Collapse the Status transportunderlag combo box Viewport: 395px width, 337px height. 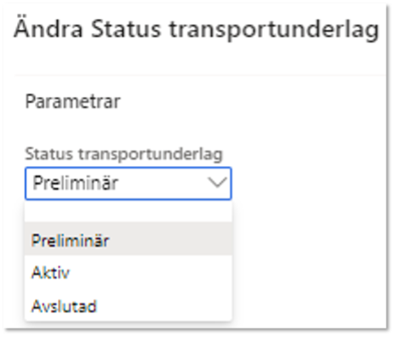click(129, 183)
